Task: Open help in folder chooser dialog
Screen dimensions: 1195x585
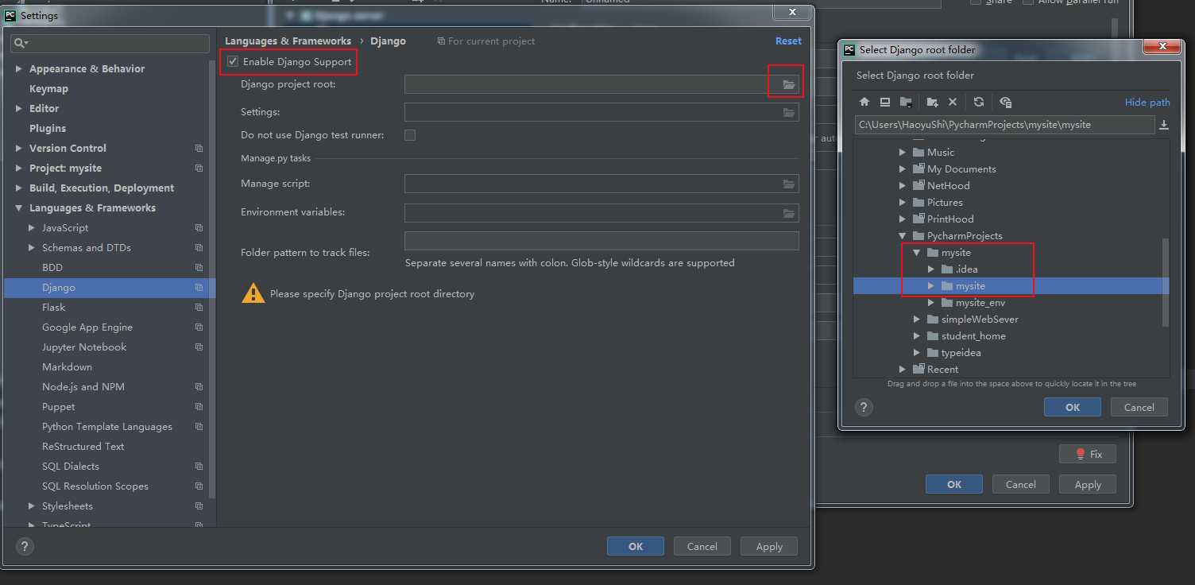Action: tap(864, 407)
